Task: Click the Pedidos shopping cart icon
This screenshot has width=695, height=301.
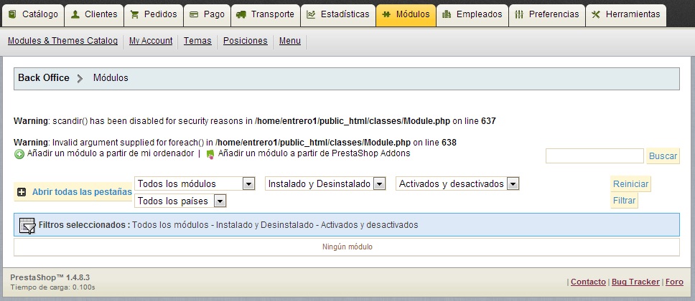Action: coord(135,14)
